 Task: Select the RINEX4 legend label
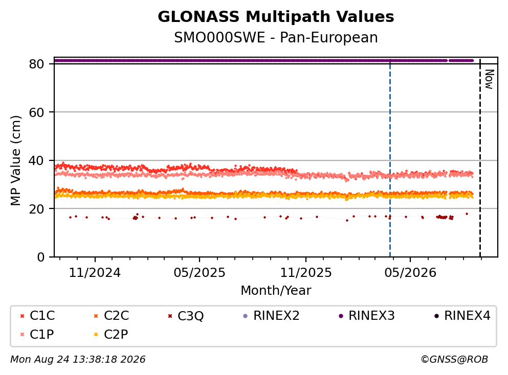pyautogui.click(x=467, y=315)
